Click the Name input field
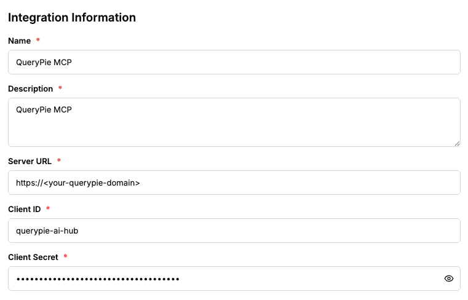This screenshot has width=468, height=300. (234, 62)
